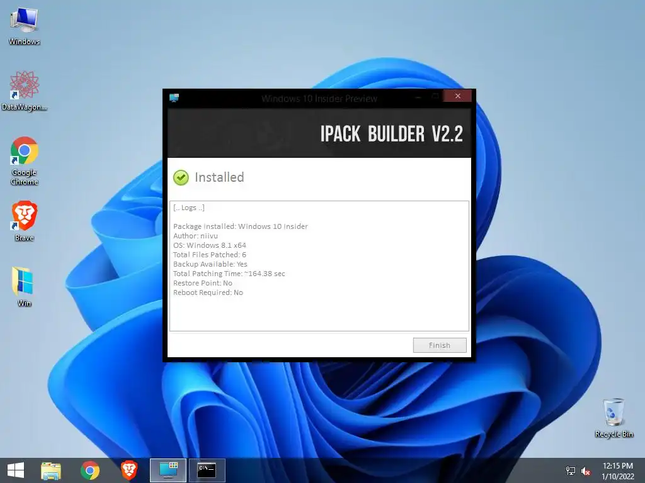Open File Explorer from the taskbar
This screenshot has width=645, height=483.
(x=51, y=470)
